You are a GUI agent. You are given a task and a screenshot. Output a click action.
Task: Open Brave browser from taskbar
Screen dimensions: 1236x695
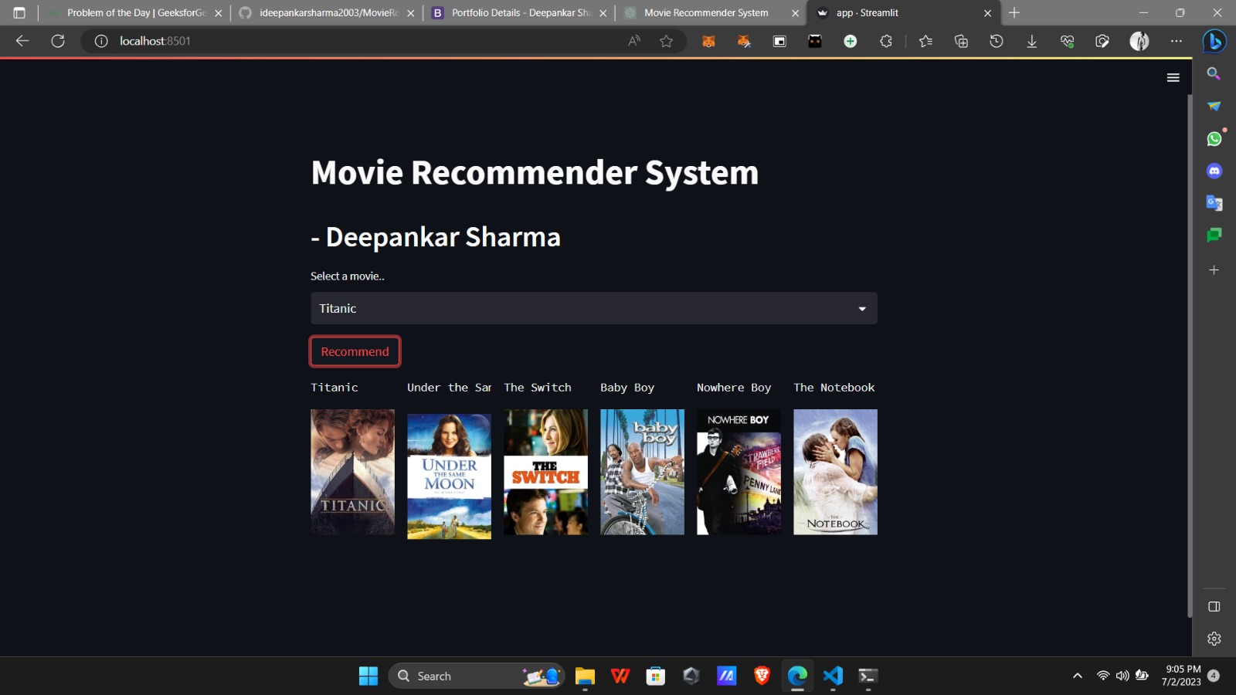point(762,676)
